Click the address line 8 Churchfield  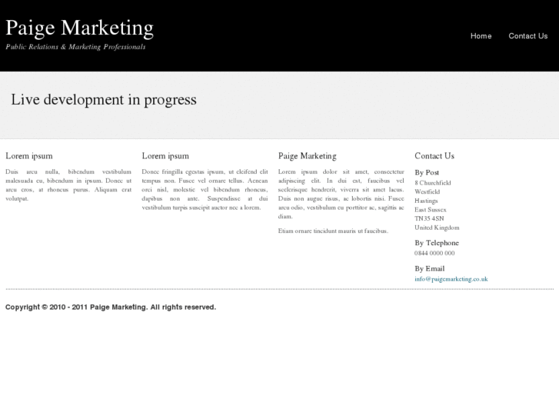click(x=433, y=183)
